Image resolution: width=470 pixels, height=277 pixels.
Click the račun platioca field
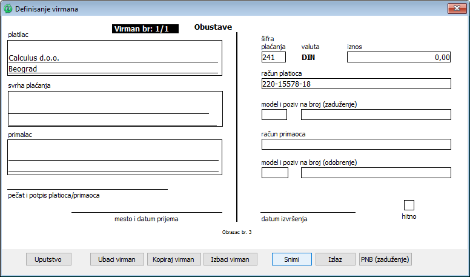point(356,84)
